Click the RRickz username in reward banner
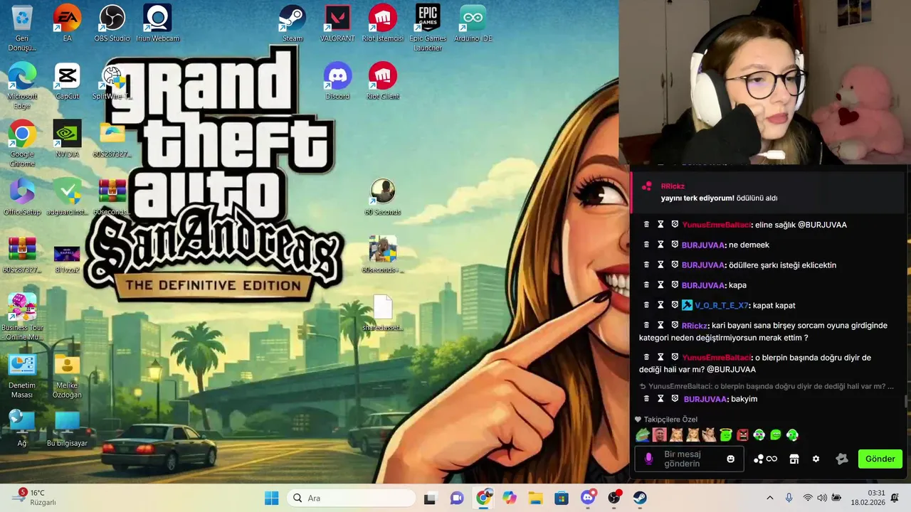Viewport: 911px width, 512px height. (673, 186)
